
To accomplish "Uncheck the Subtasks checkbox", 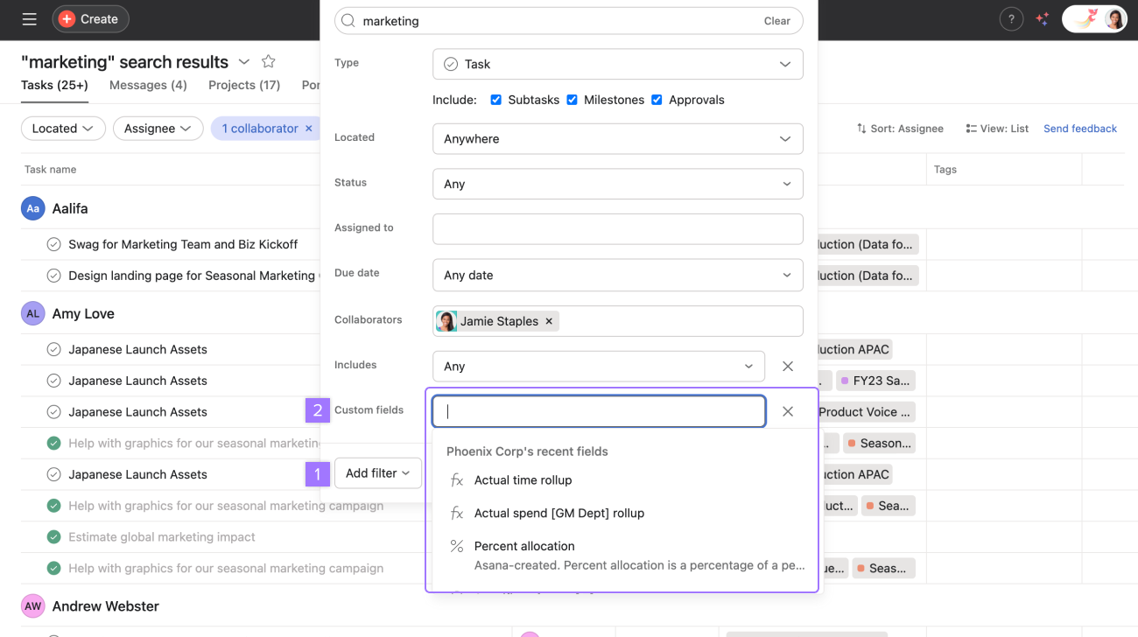I will (496, 100).
